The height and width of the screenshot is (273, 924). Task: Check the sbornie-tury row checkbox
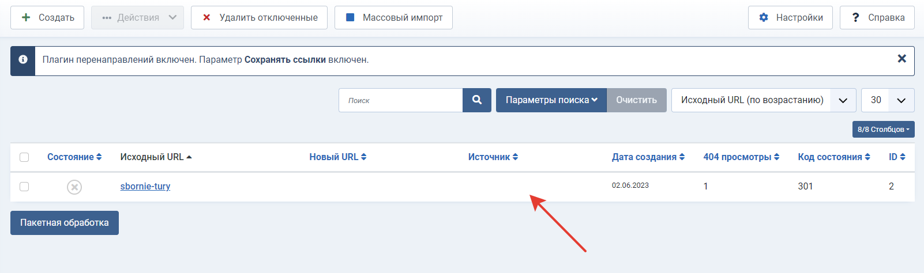(x=24, y=187)
